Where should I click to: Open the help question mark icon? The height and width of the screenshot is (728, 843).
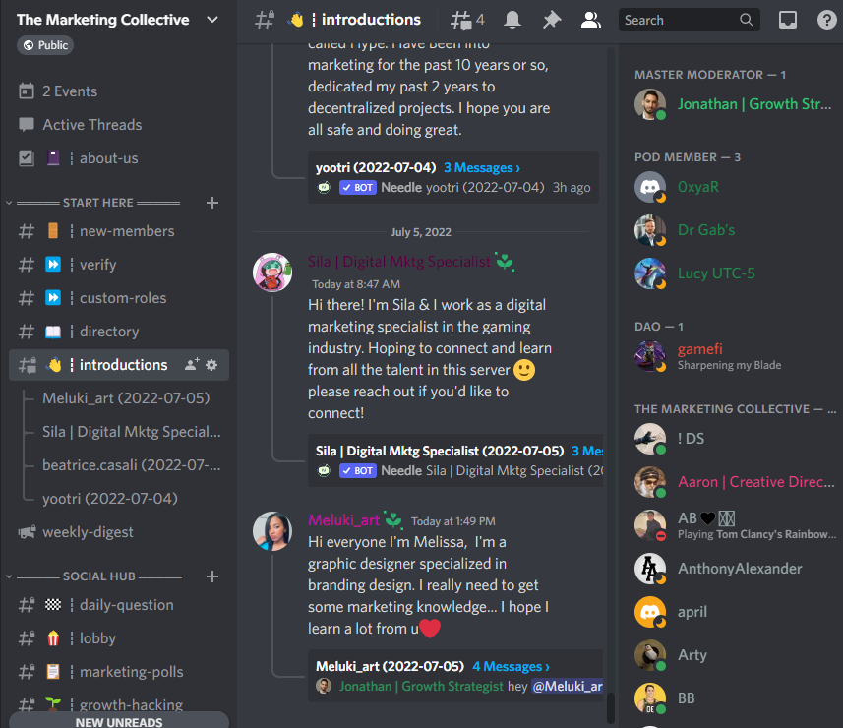pos(826,20)
